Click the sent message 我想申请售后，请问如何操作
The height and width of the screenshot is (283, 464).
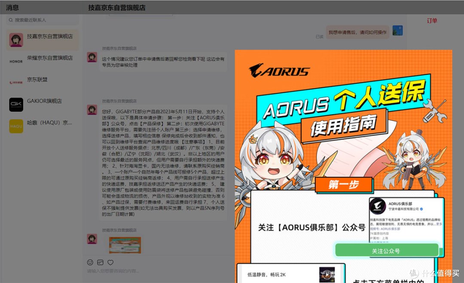[357, 32]
